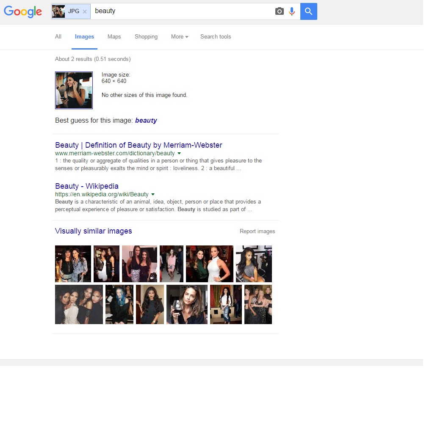Click 'https://en.wikipedia.org/wiki/Beauty' URL text
This screenshot has width=424, height=424.
(x=102, y=194)
